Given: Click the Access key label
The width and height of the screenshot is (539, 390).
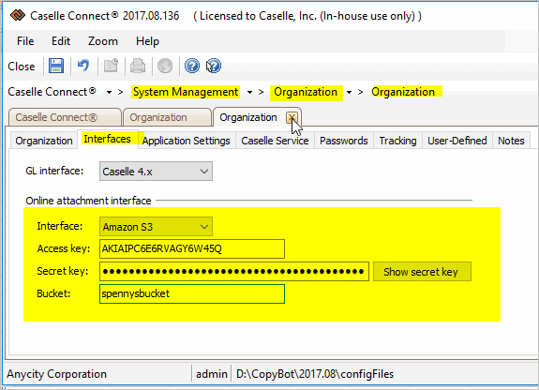Looking at the screenshot, I should tap(63, 248).
